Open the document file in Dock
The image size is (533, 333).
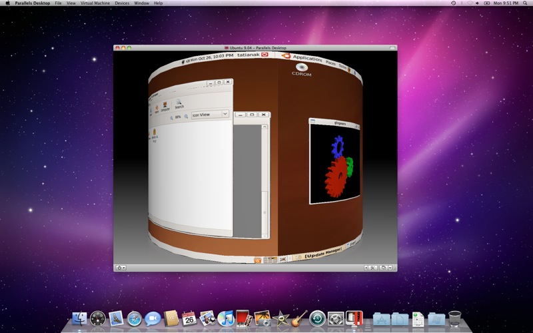click(x=418, y=320)
